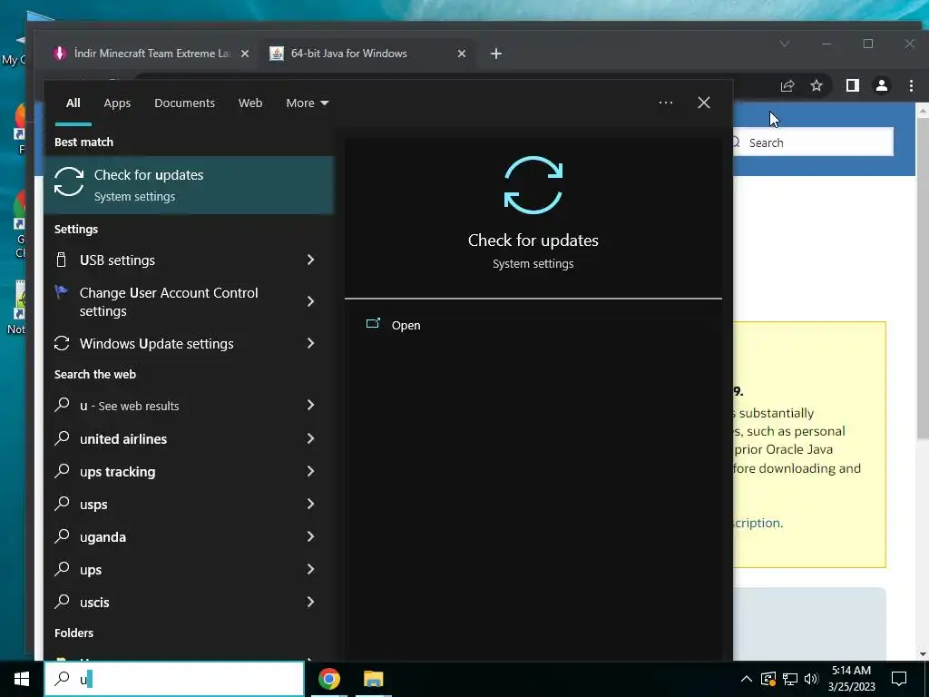Search the web for uscis

[189, 603]
